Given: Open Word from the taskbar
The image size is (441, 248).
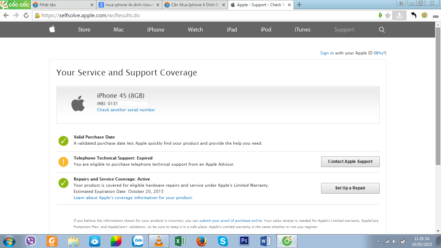Looking at the screenshot, I should (x=266, y=241).
